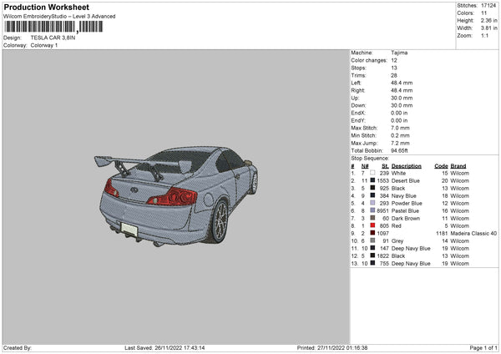This screenshot has width=501, height=354.
Task: Click the Stitches count value 17124
Action: click(x=489, y=6)
